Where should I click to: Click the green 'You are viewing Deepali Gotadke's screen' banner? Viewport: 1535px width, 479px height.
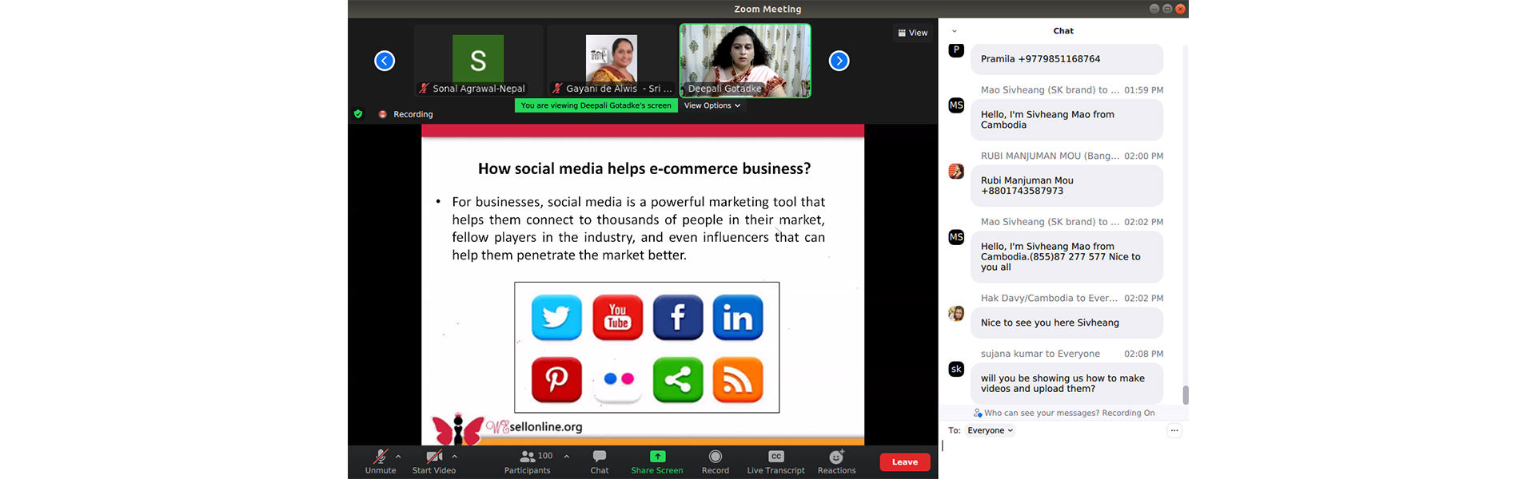point(596,105)
